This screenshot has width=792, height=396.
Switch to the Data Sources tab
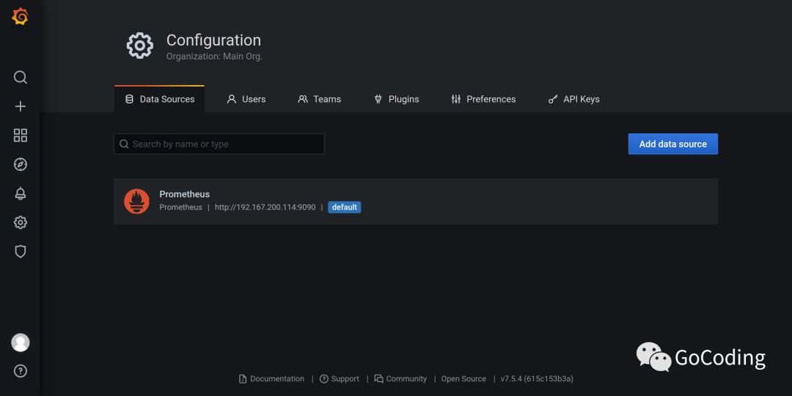pyautogui.click(x=160, y=99)
